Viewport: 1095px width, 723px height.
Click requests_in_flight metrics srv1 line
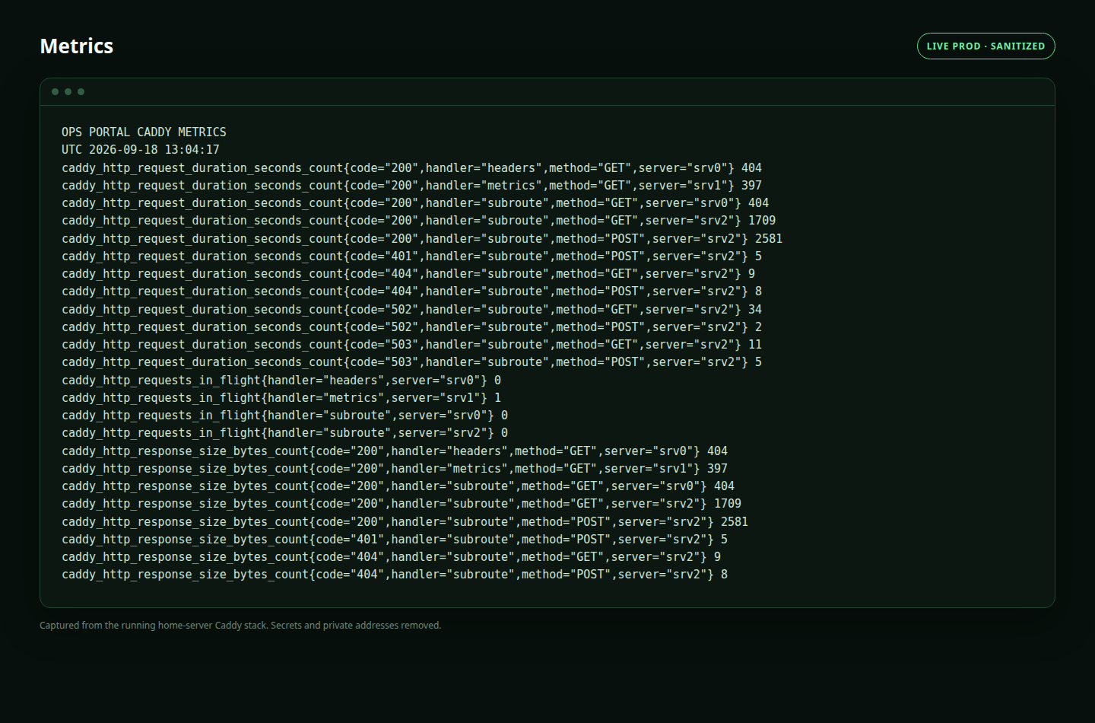(281, 398)
